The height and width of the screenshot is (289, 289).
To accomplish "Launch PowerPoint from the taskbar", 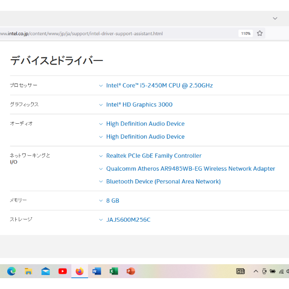I will click(131, 271).
